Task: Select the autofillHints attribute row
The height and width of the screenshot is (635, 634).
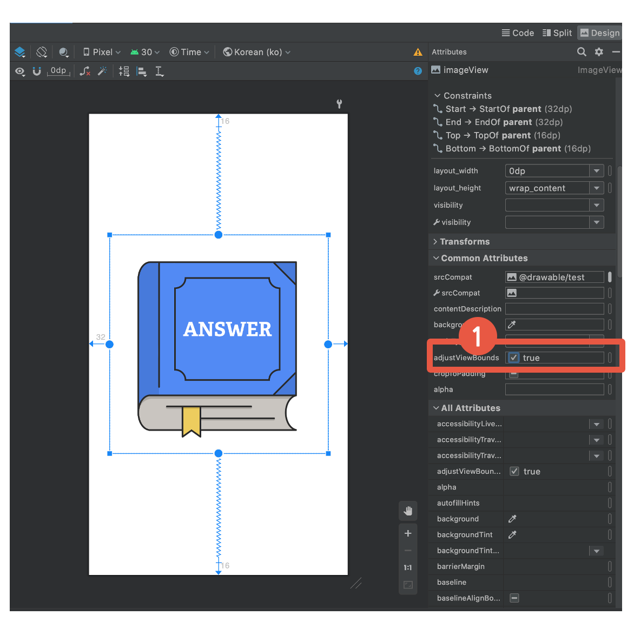Action: pos(522,504)
